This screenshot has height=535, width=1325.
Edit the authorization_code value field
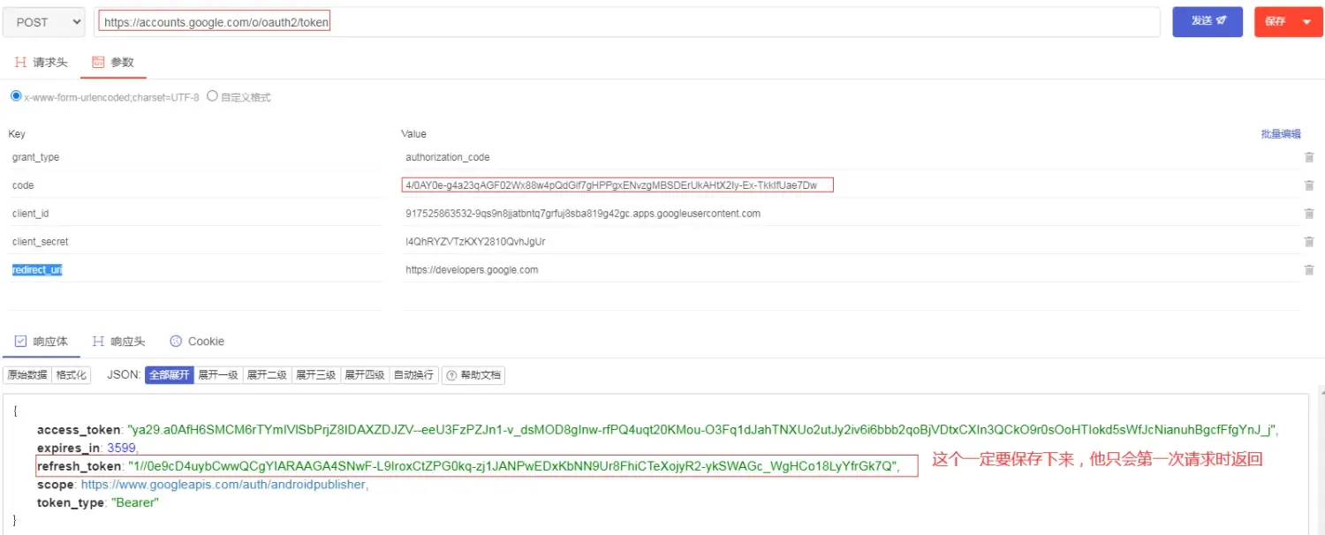point(851,157)
